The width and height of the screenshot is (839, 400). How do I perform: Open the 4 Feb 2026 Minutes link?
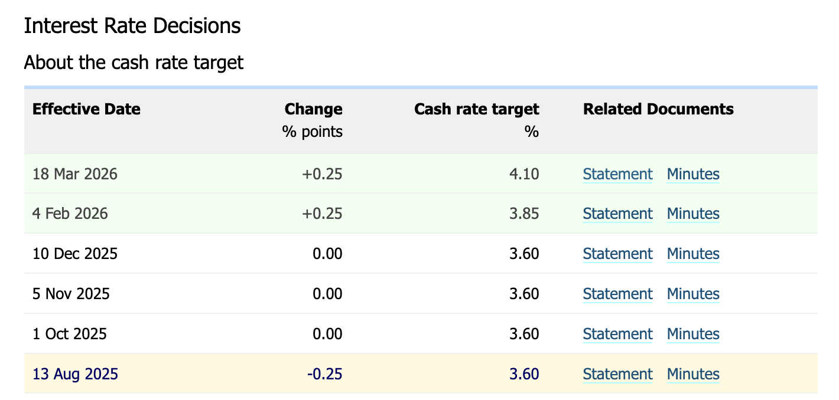[x=693, y=214]
